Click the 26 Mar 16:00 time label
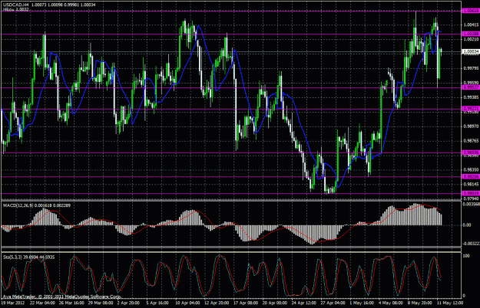480x308 pixels. (x=71, y=303)
